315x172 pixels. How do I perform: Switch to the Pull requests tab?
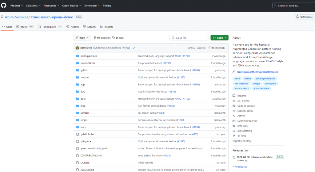pos(50,27)
